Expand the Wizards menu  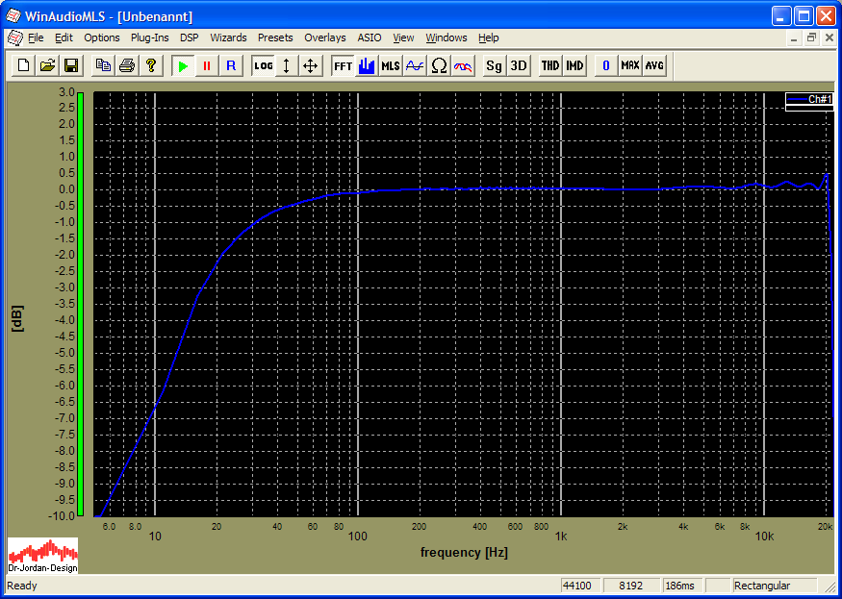228,37
